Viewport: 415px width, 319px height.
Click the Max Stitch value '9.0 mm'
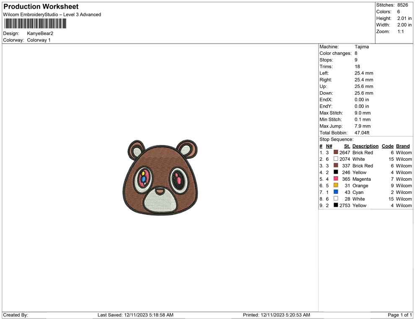pos(363,113)
